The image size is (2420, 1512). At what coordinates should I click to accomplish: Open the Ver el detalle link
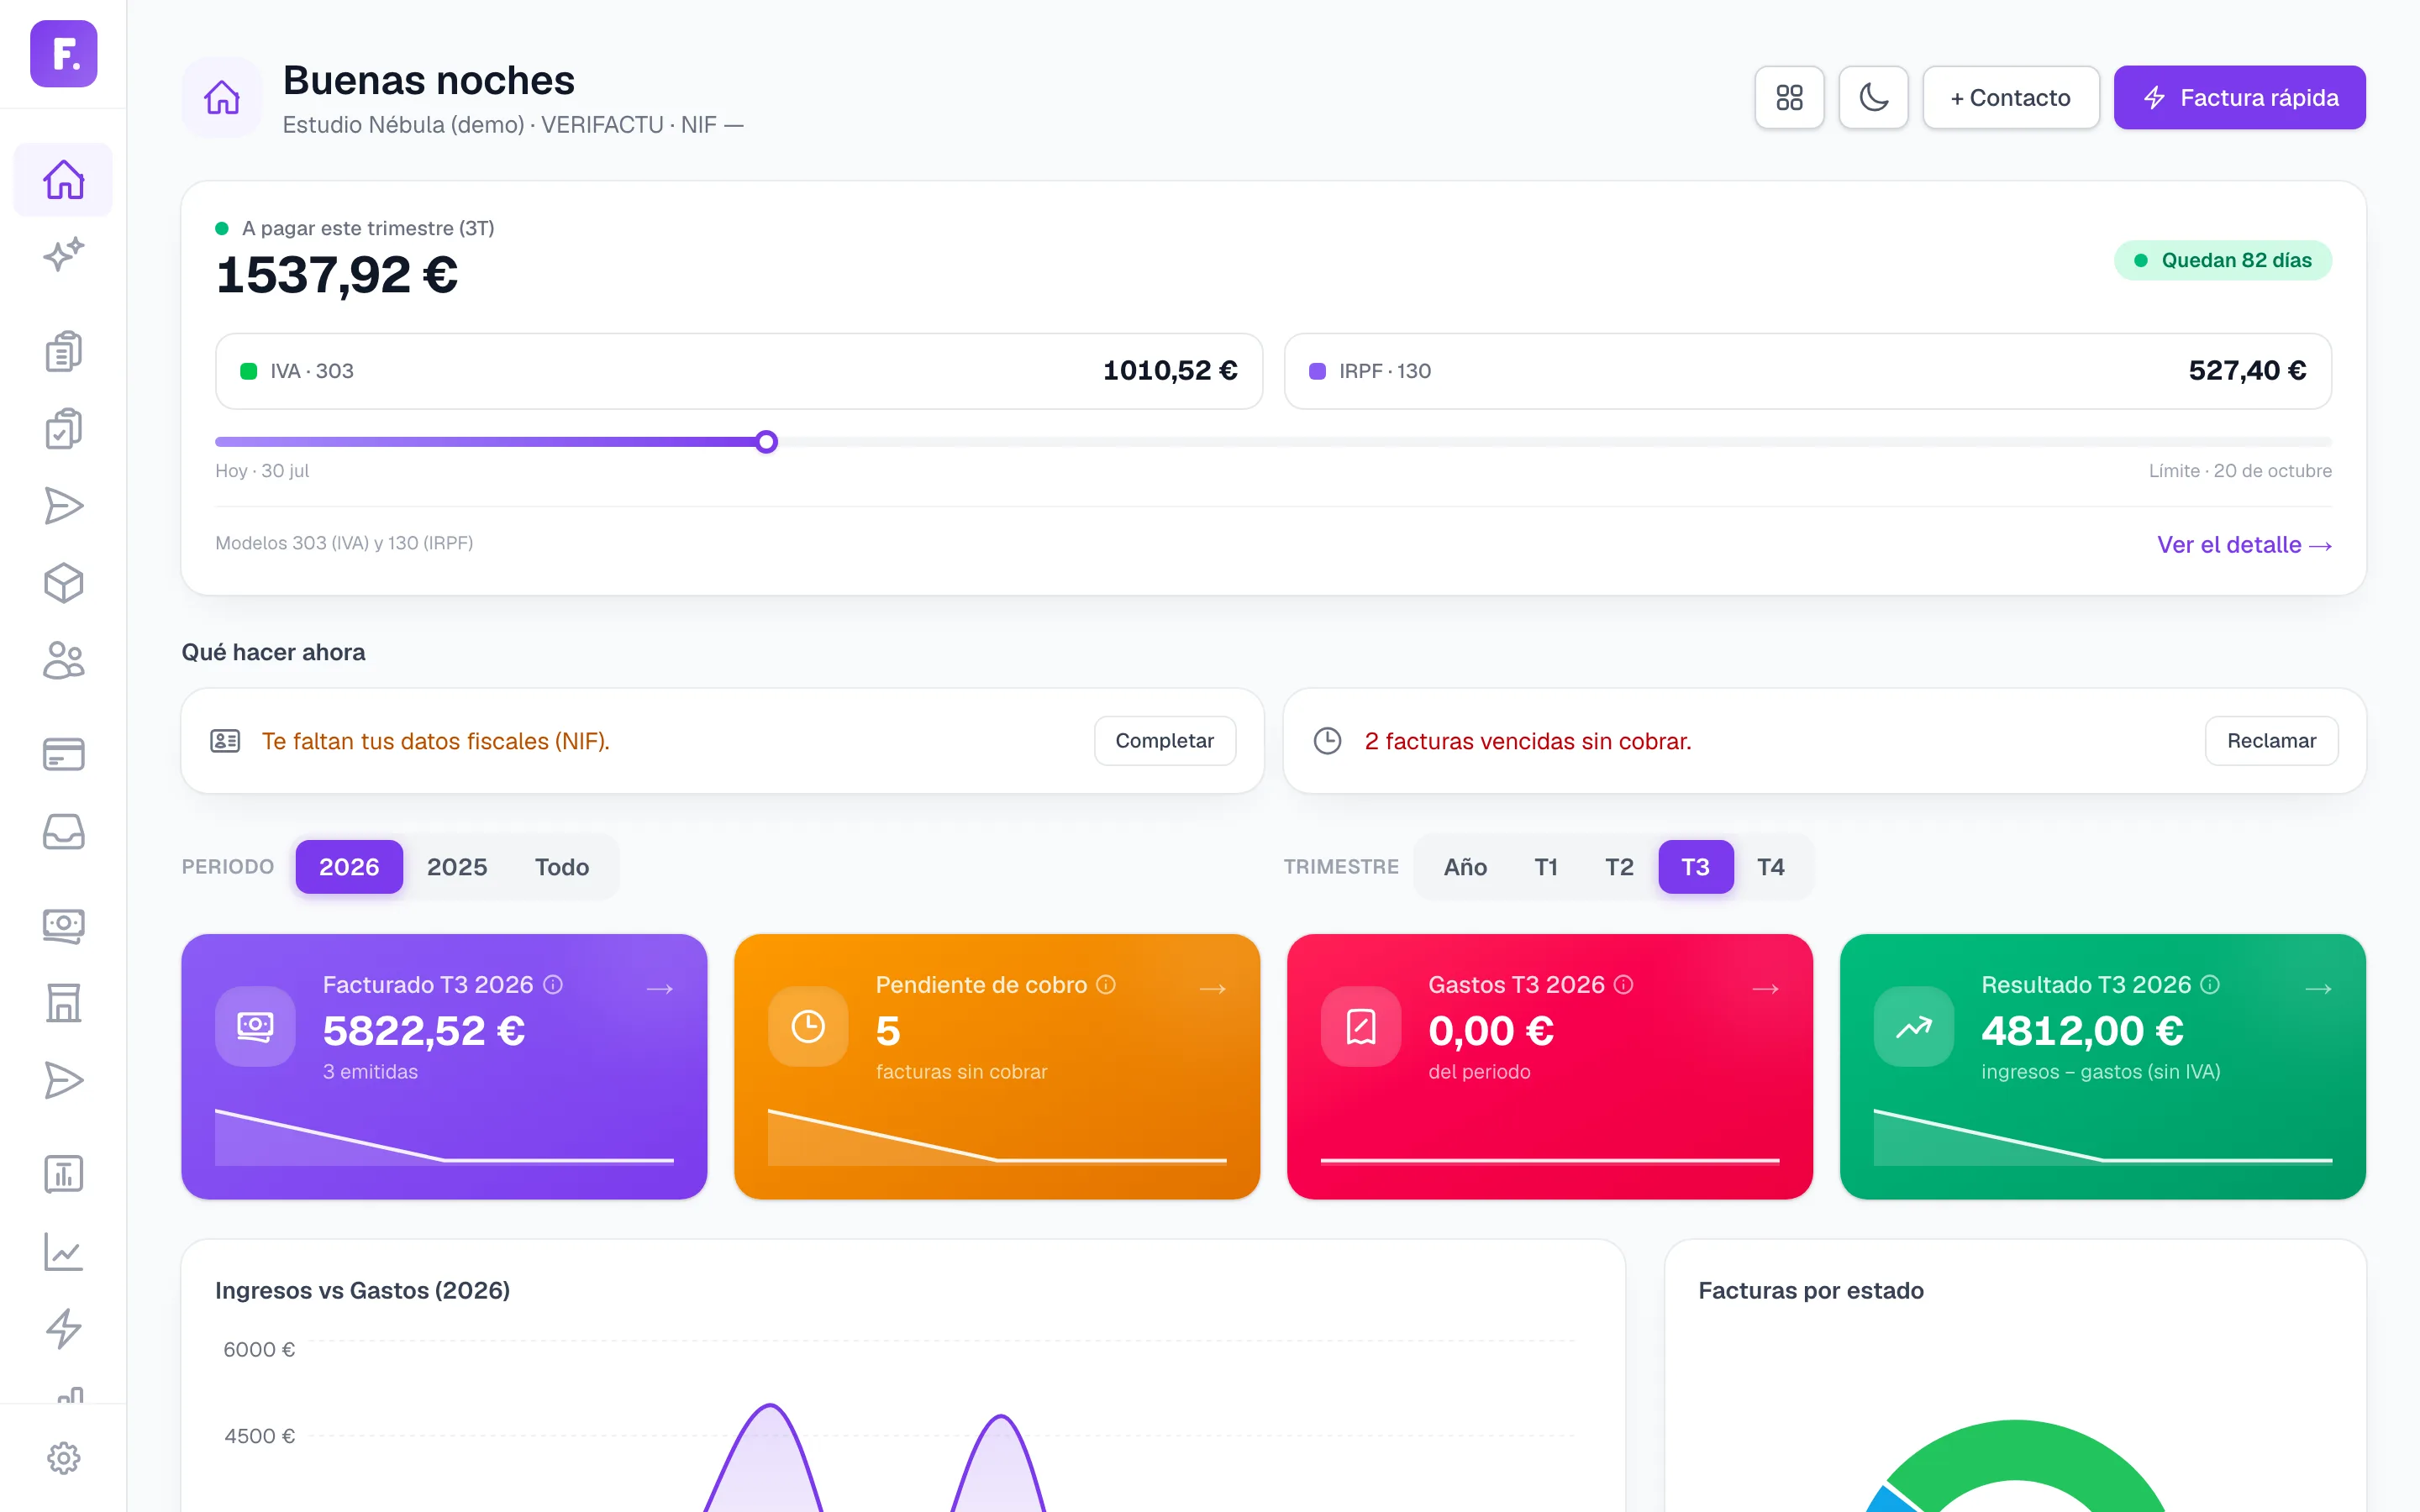(x=2244, y=545)
